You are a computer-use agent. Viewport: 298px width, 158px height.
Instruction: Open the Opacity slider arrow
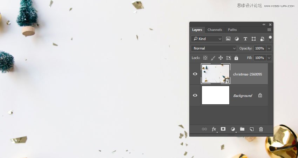(x=269, y=48)
